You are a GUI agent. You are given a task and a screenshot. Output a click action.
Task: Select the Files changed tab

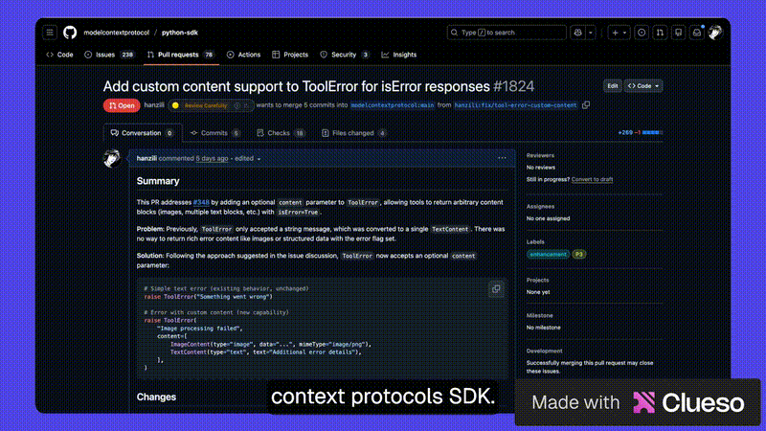[353, 133]
